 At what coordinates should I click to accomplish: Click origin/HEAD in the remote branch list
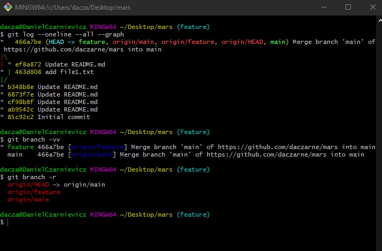tap(26, 184)
